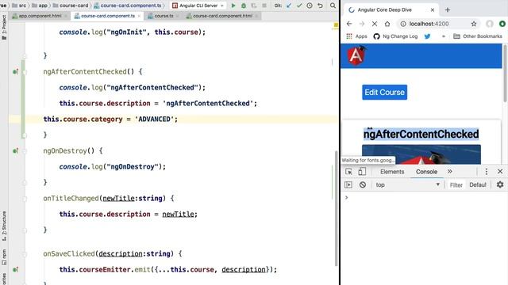Click the green Debug bug icon
The image size is (508, 285).
[x=244, y=6]
